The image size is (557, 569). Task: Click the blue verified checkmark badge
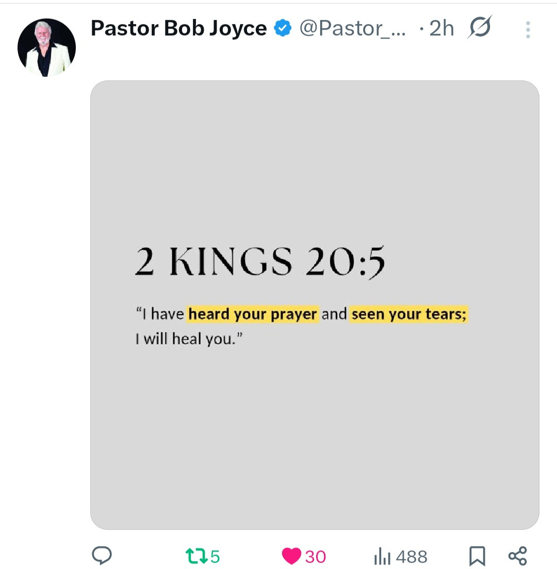pyautogui.click(x=283, y=28)
